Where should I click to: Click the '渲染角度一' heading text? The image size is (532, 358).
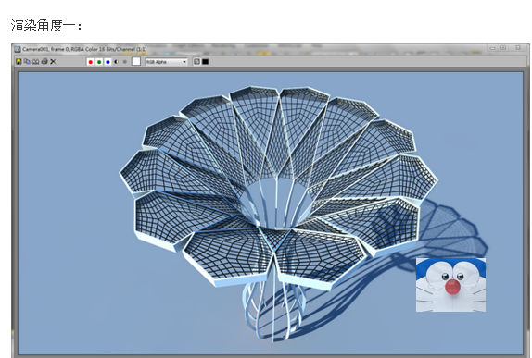click(46, 25)
